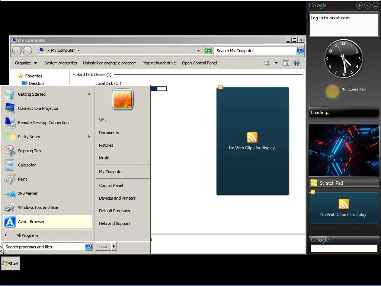
Task: Click the Windows Fax and Scan icon
Action: coord(10,207)
